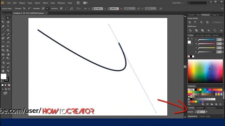Screen dimensions: 225x126
Task: Convert selected anchor to corner
Action: point(24,8)
